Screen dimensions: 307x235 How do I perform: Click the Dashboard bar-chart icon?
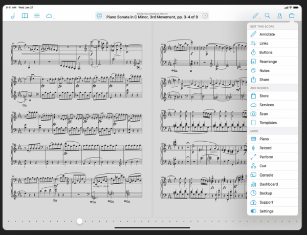253,184
